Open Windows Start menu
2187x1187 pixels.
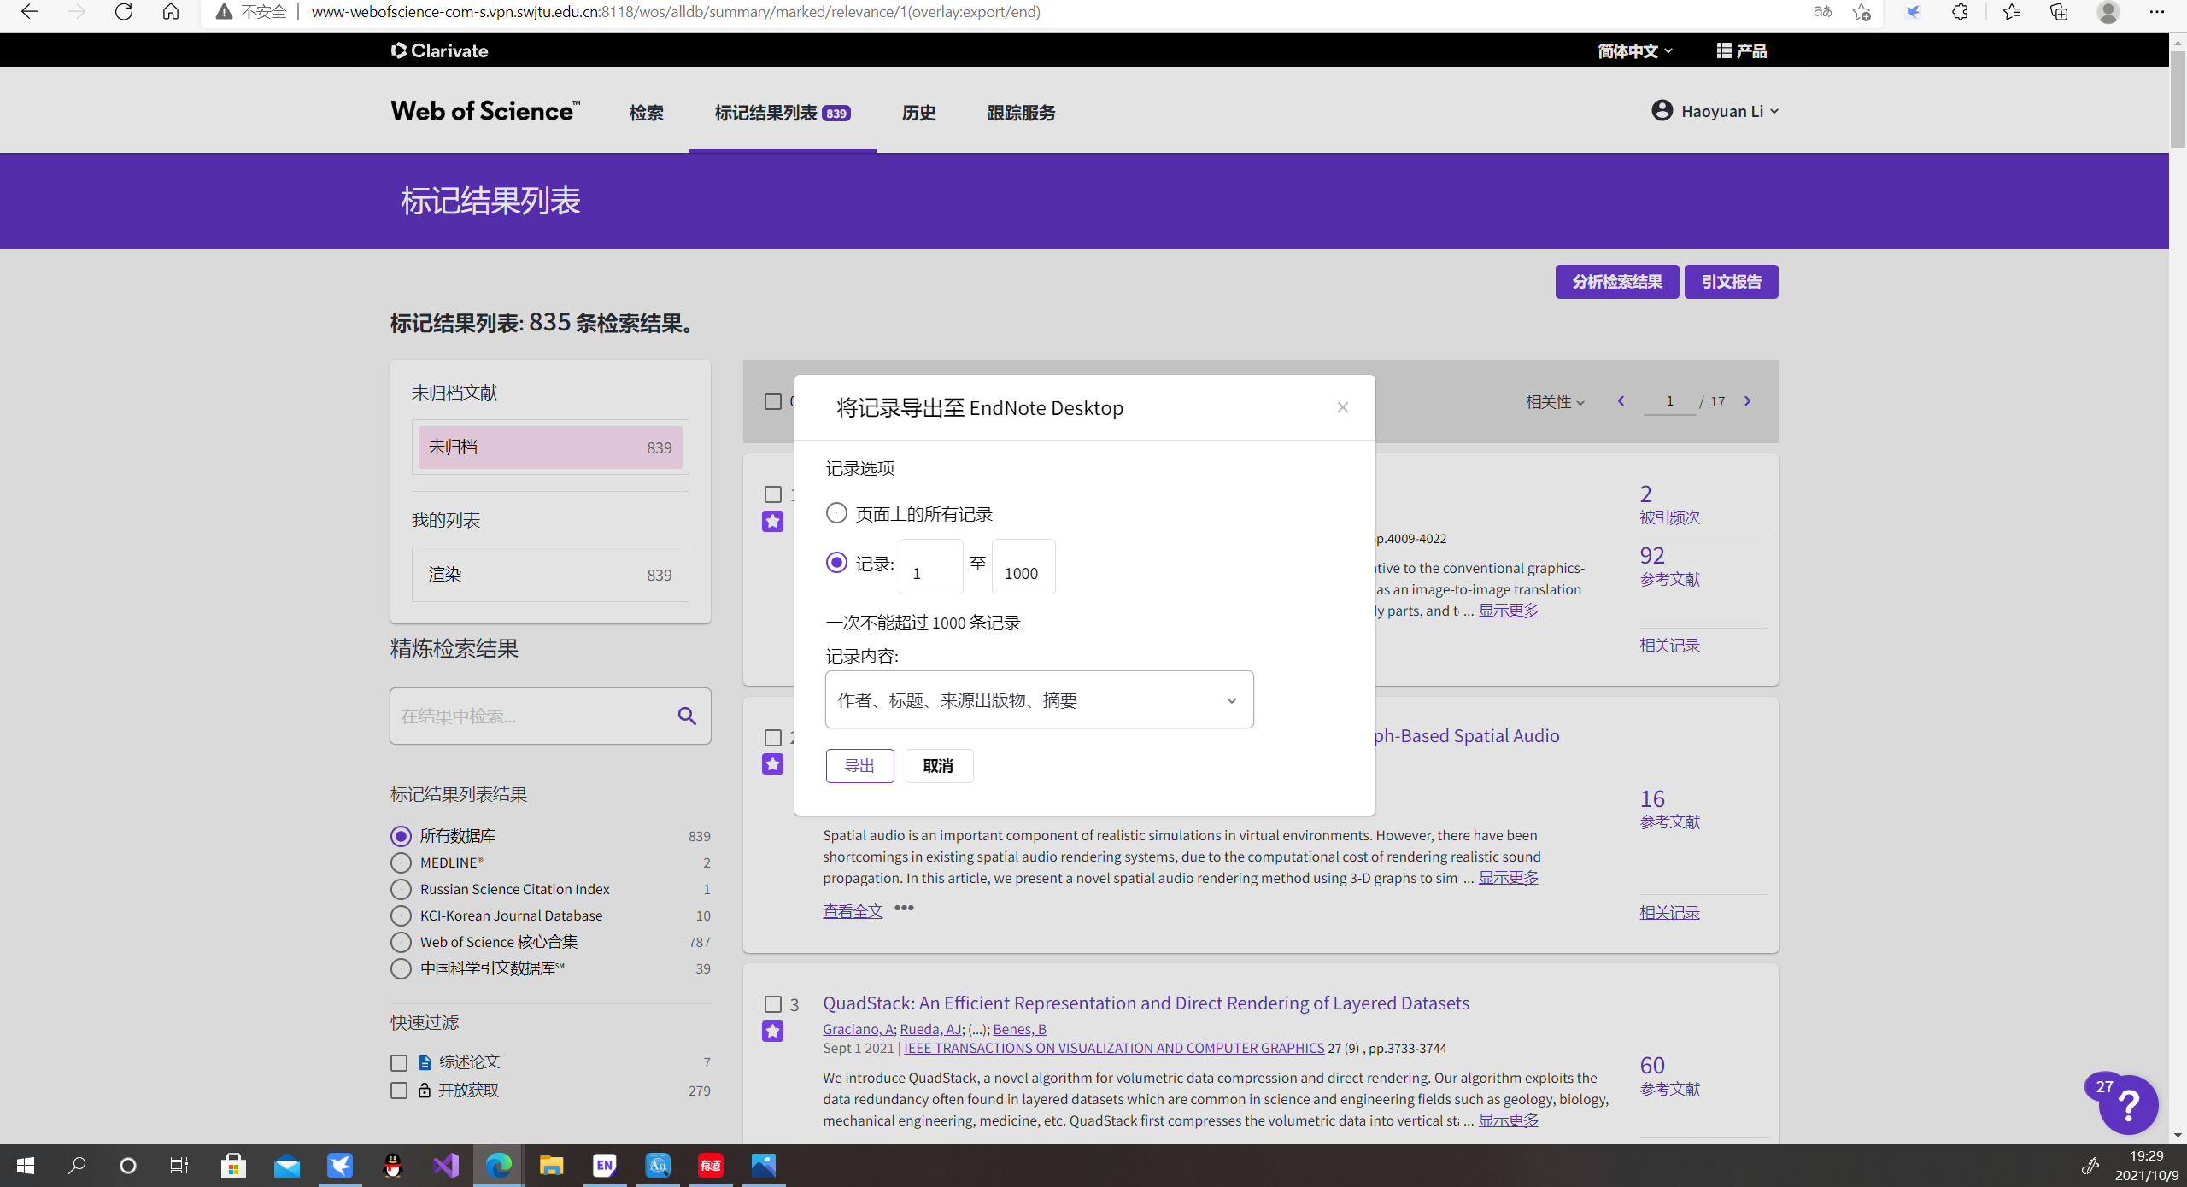[x=26, y=1165]
